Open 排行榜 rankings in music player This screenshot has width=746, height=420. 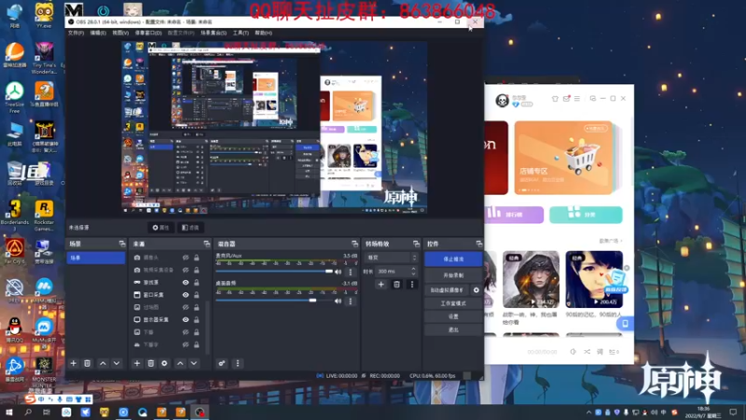coord(514,215)
